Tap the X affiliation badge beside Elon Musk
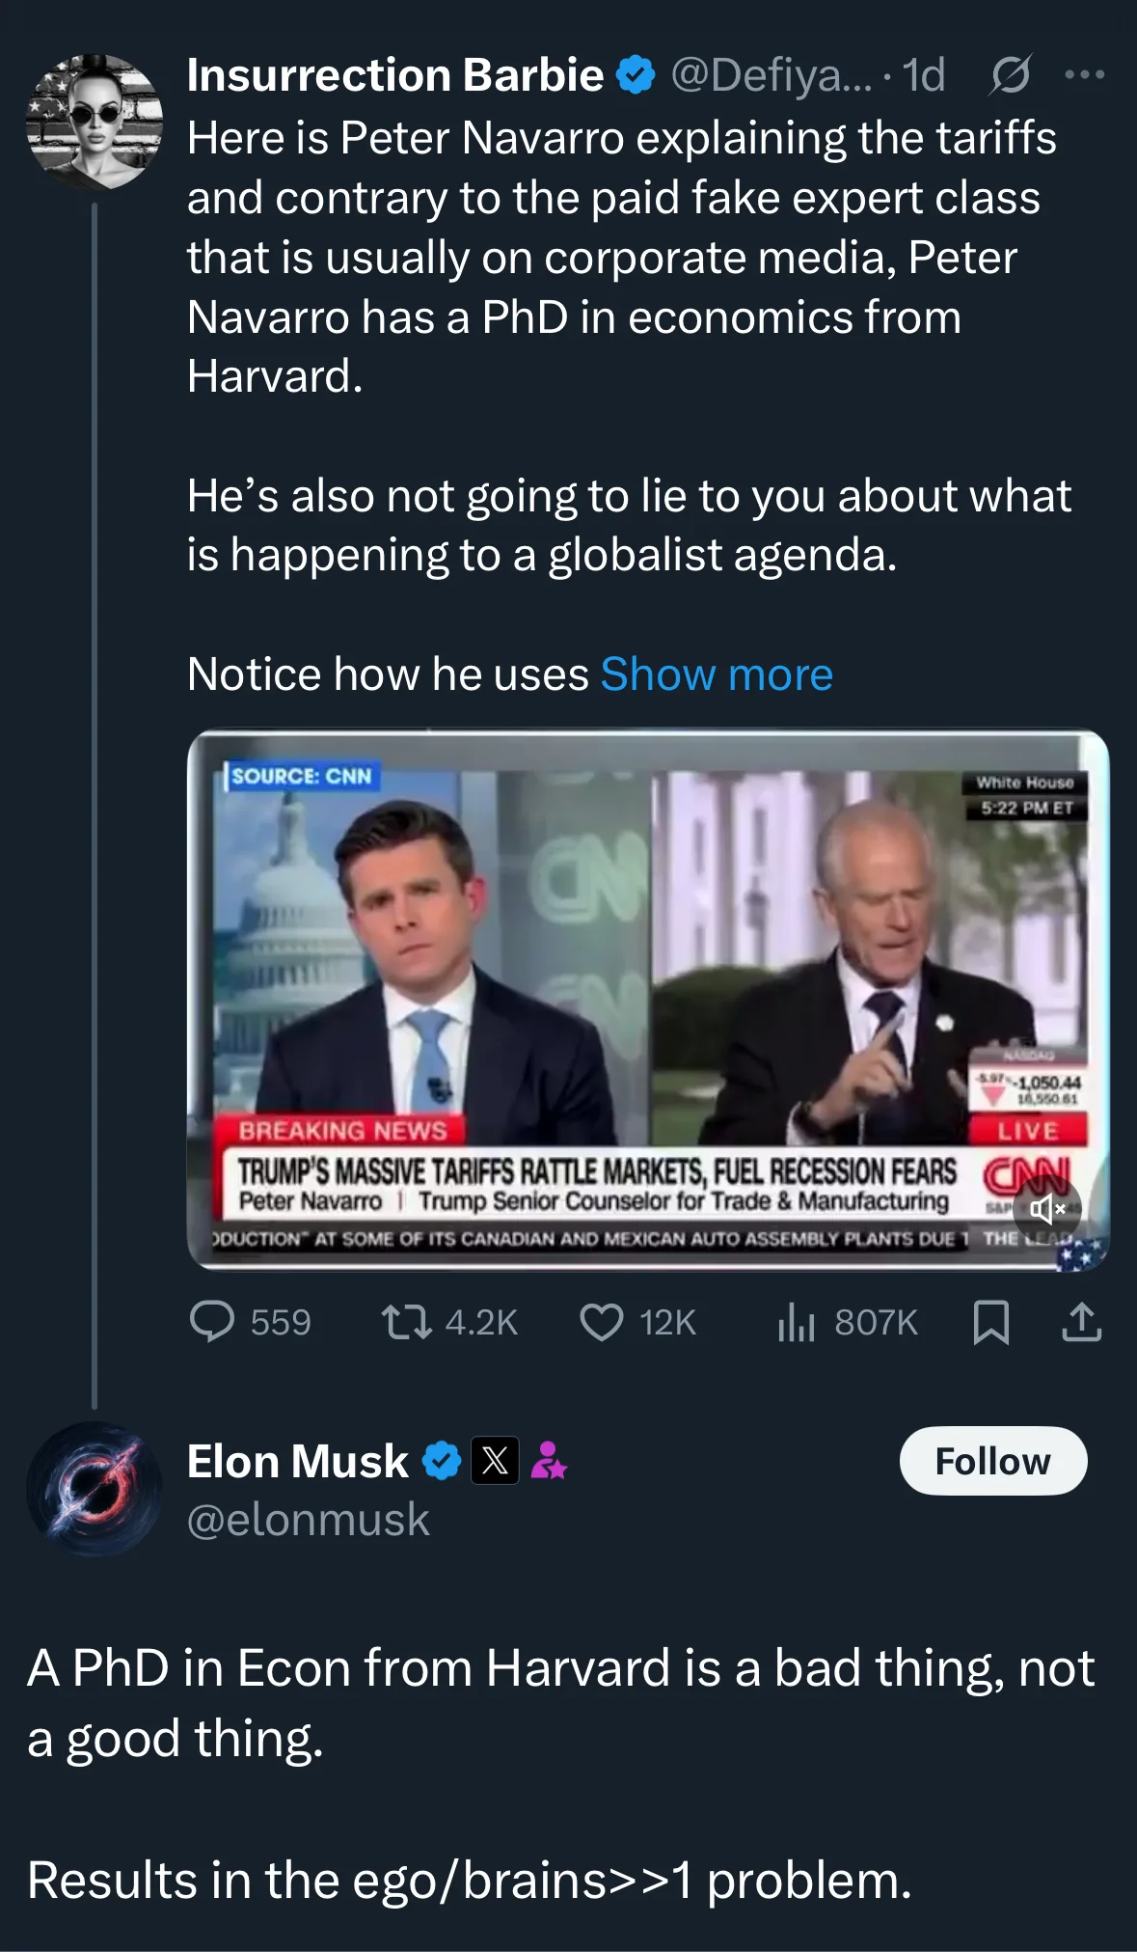This screenshot has width=1137, height=1952. pyautogui.click(x=495, y=1461)
